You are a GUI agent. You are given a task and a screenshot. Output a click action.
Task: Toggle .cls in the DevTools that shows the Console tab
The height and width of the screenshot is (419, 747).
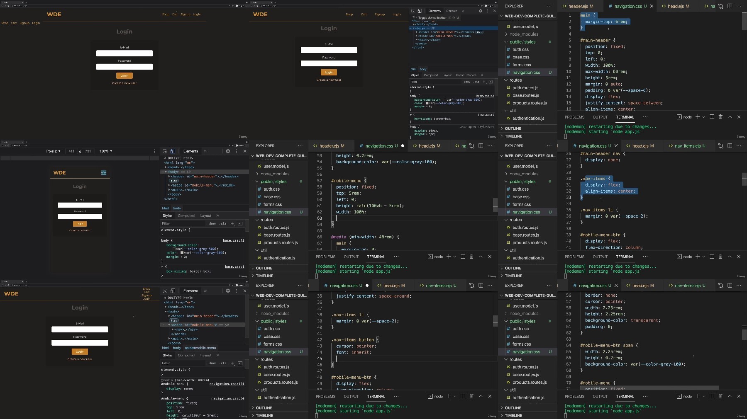476,82
